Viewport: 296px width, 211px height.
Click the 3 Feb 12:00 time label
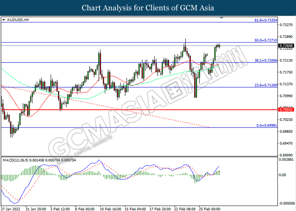point(60,209)
